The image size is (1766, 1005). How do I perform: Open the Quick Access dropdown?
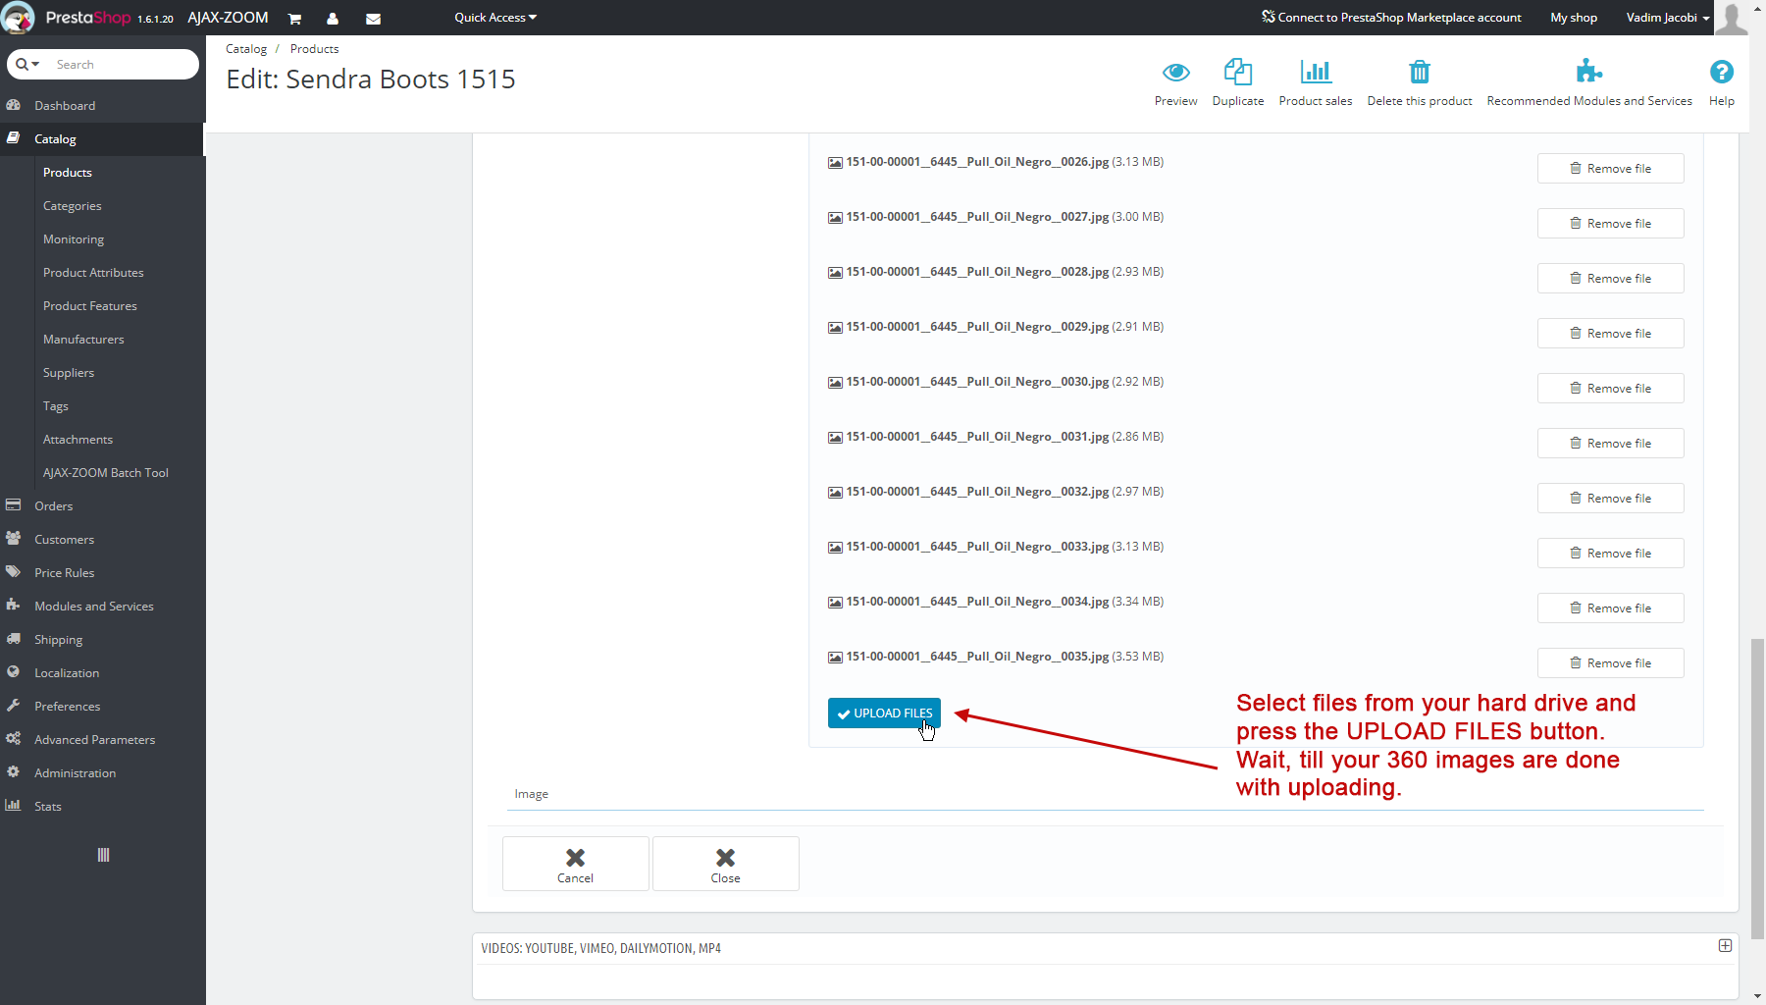pyautogui.click(x=495, y=18)
